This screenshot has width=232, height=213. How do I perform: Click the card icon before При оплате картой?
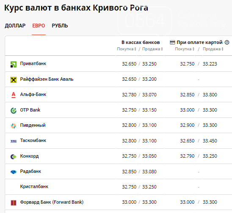(172, 42)
